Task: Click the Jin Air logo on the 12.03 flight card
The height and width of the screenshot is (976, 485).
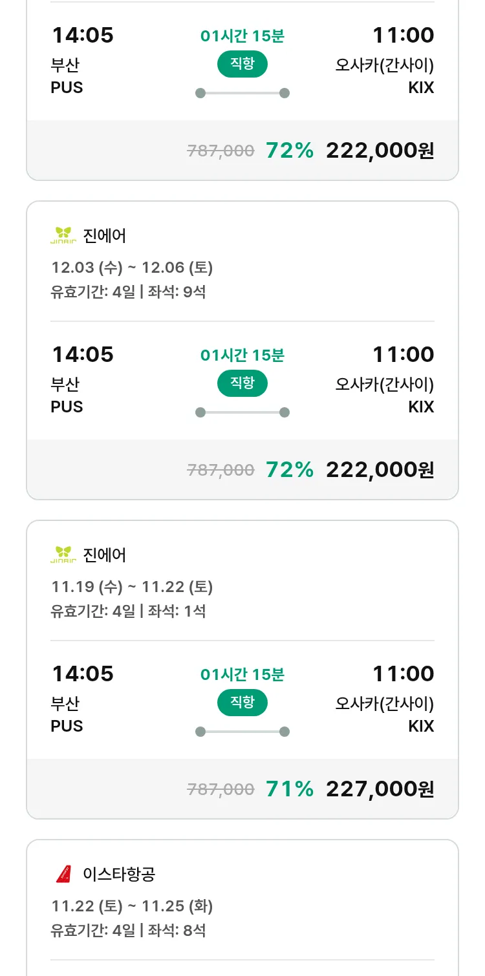Action: coord(63,235)
